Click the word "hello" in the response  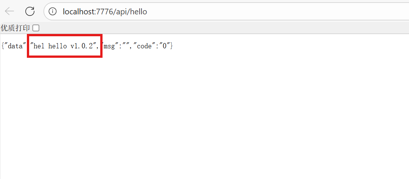(x=58, y=46)
